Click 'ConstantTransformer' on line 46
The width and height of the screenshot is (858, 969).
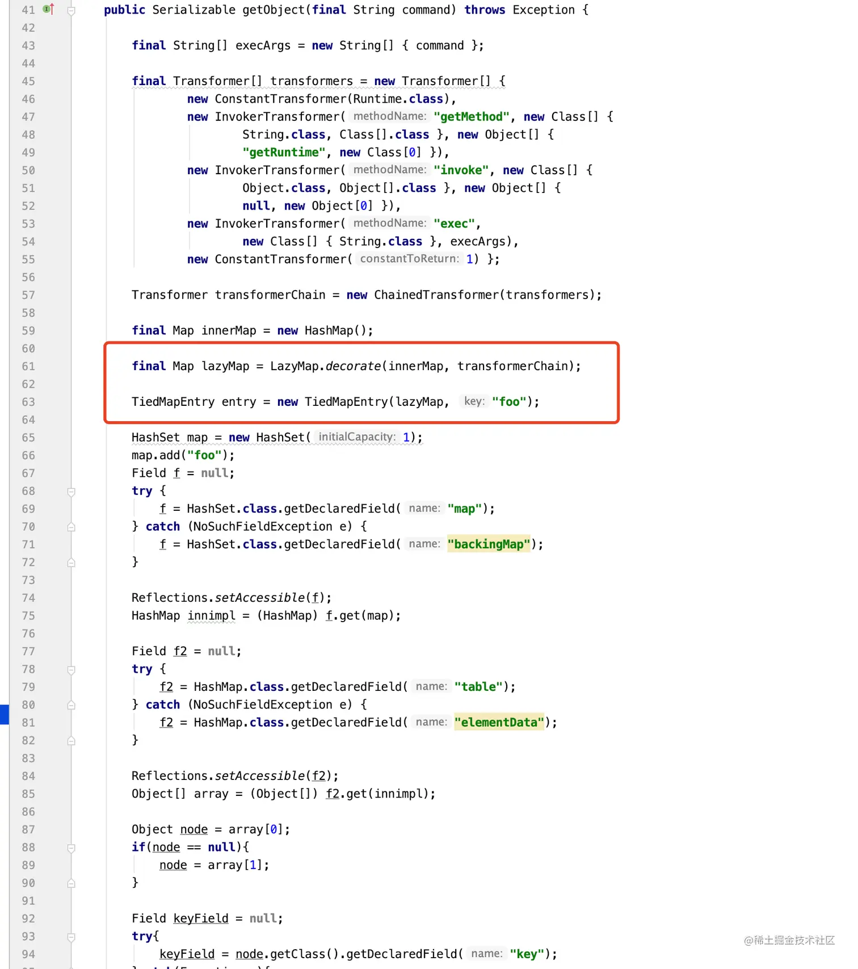point(280,99)
